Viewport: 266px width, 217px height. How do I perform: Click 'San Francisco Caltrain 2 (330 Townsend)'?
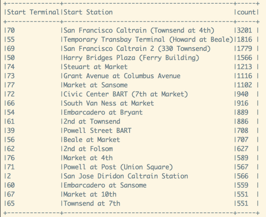click(x=137, y=49)
